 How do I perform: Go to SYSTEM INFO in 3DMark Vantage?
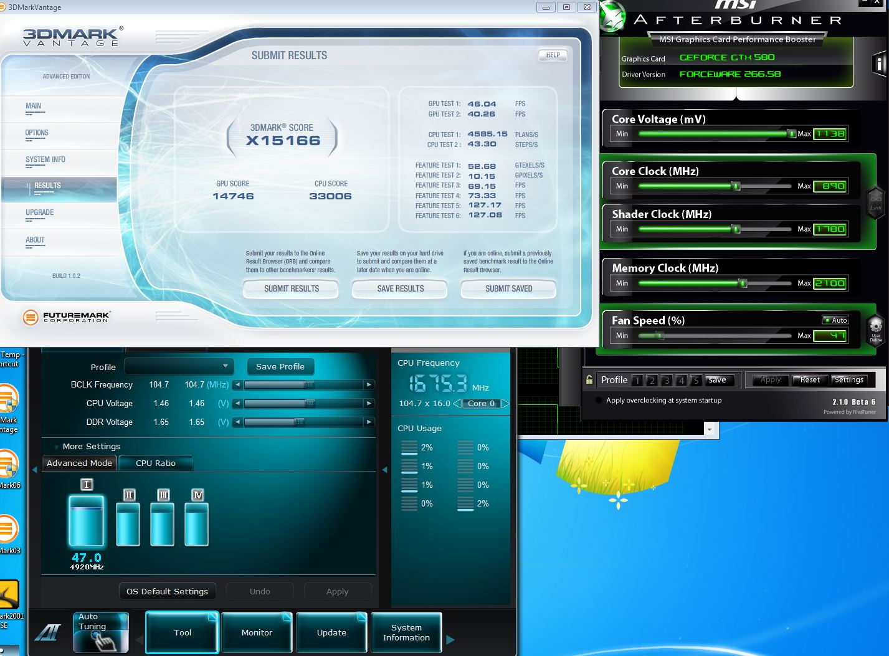coord(45,159)
